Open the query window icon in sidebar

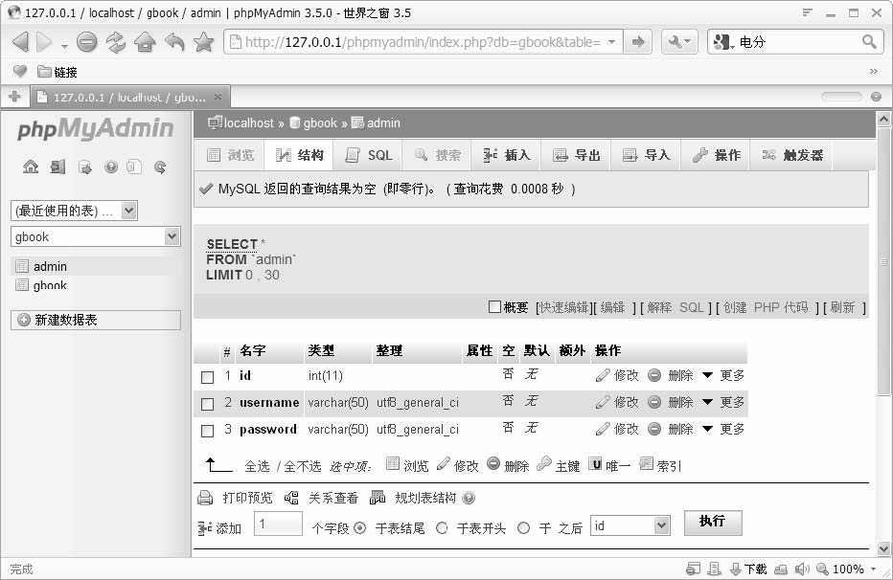click(85, 167)
